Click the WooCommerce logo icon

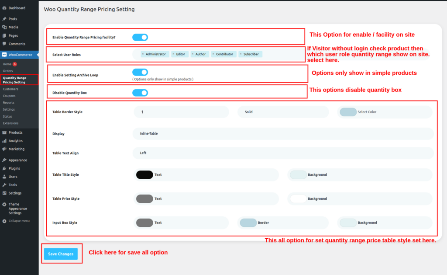point(4,55)
